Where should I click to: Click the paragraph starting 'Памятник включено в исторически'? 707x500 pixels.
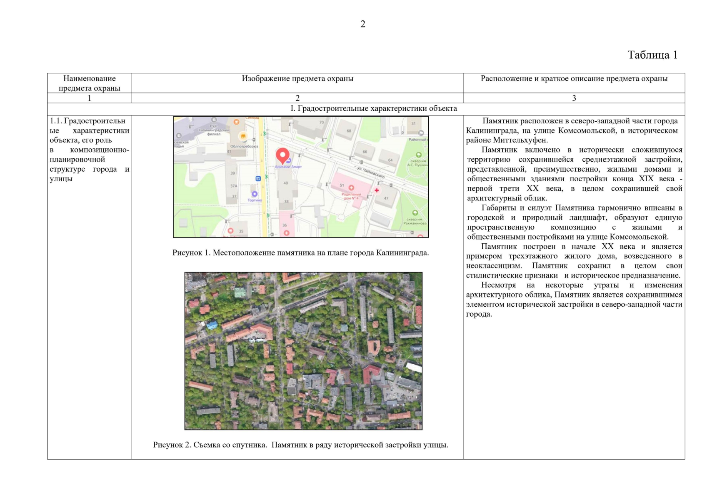574,174
